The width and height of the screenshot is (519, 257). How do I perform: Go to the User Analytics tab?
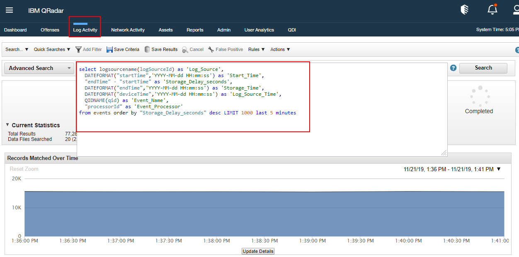click(x=259, y=30)
